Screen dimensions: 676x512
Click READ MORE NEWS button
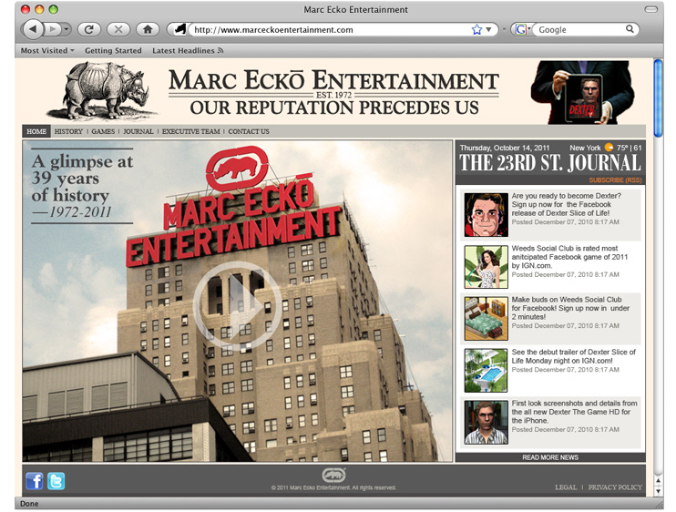coord(550,457)
